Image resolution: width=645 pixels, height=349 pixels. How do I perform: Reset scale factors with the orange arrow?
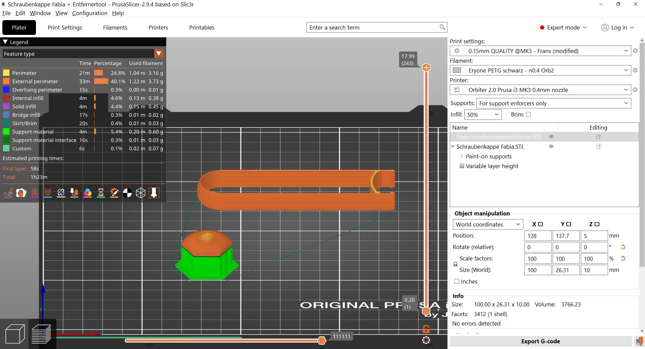[x=623, y=258]
